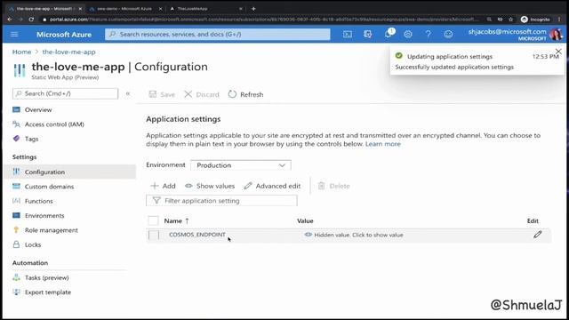Refresh the configuration page
Viewport: 569px width, 320px height.
coord(245,94)
